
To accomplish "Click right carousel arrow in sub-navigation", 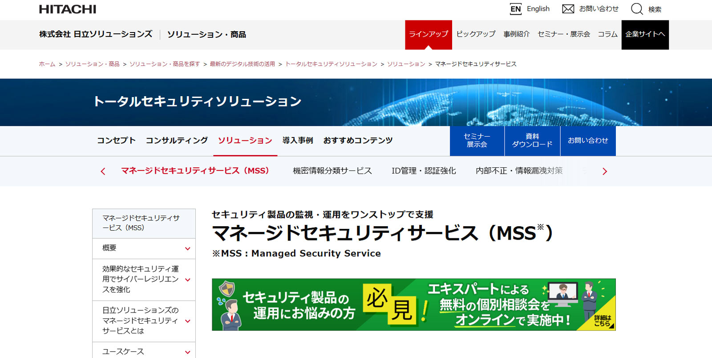I will click(x=605, y=171).
